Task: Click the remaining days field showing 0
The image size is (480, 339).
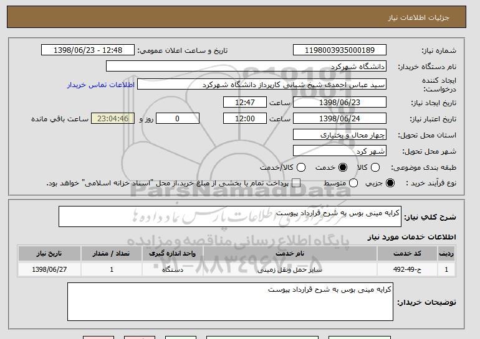Action: (x=178, y=119)
